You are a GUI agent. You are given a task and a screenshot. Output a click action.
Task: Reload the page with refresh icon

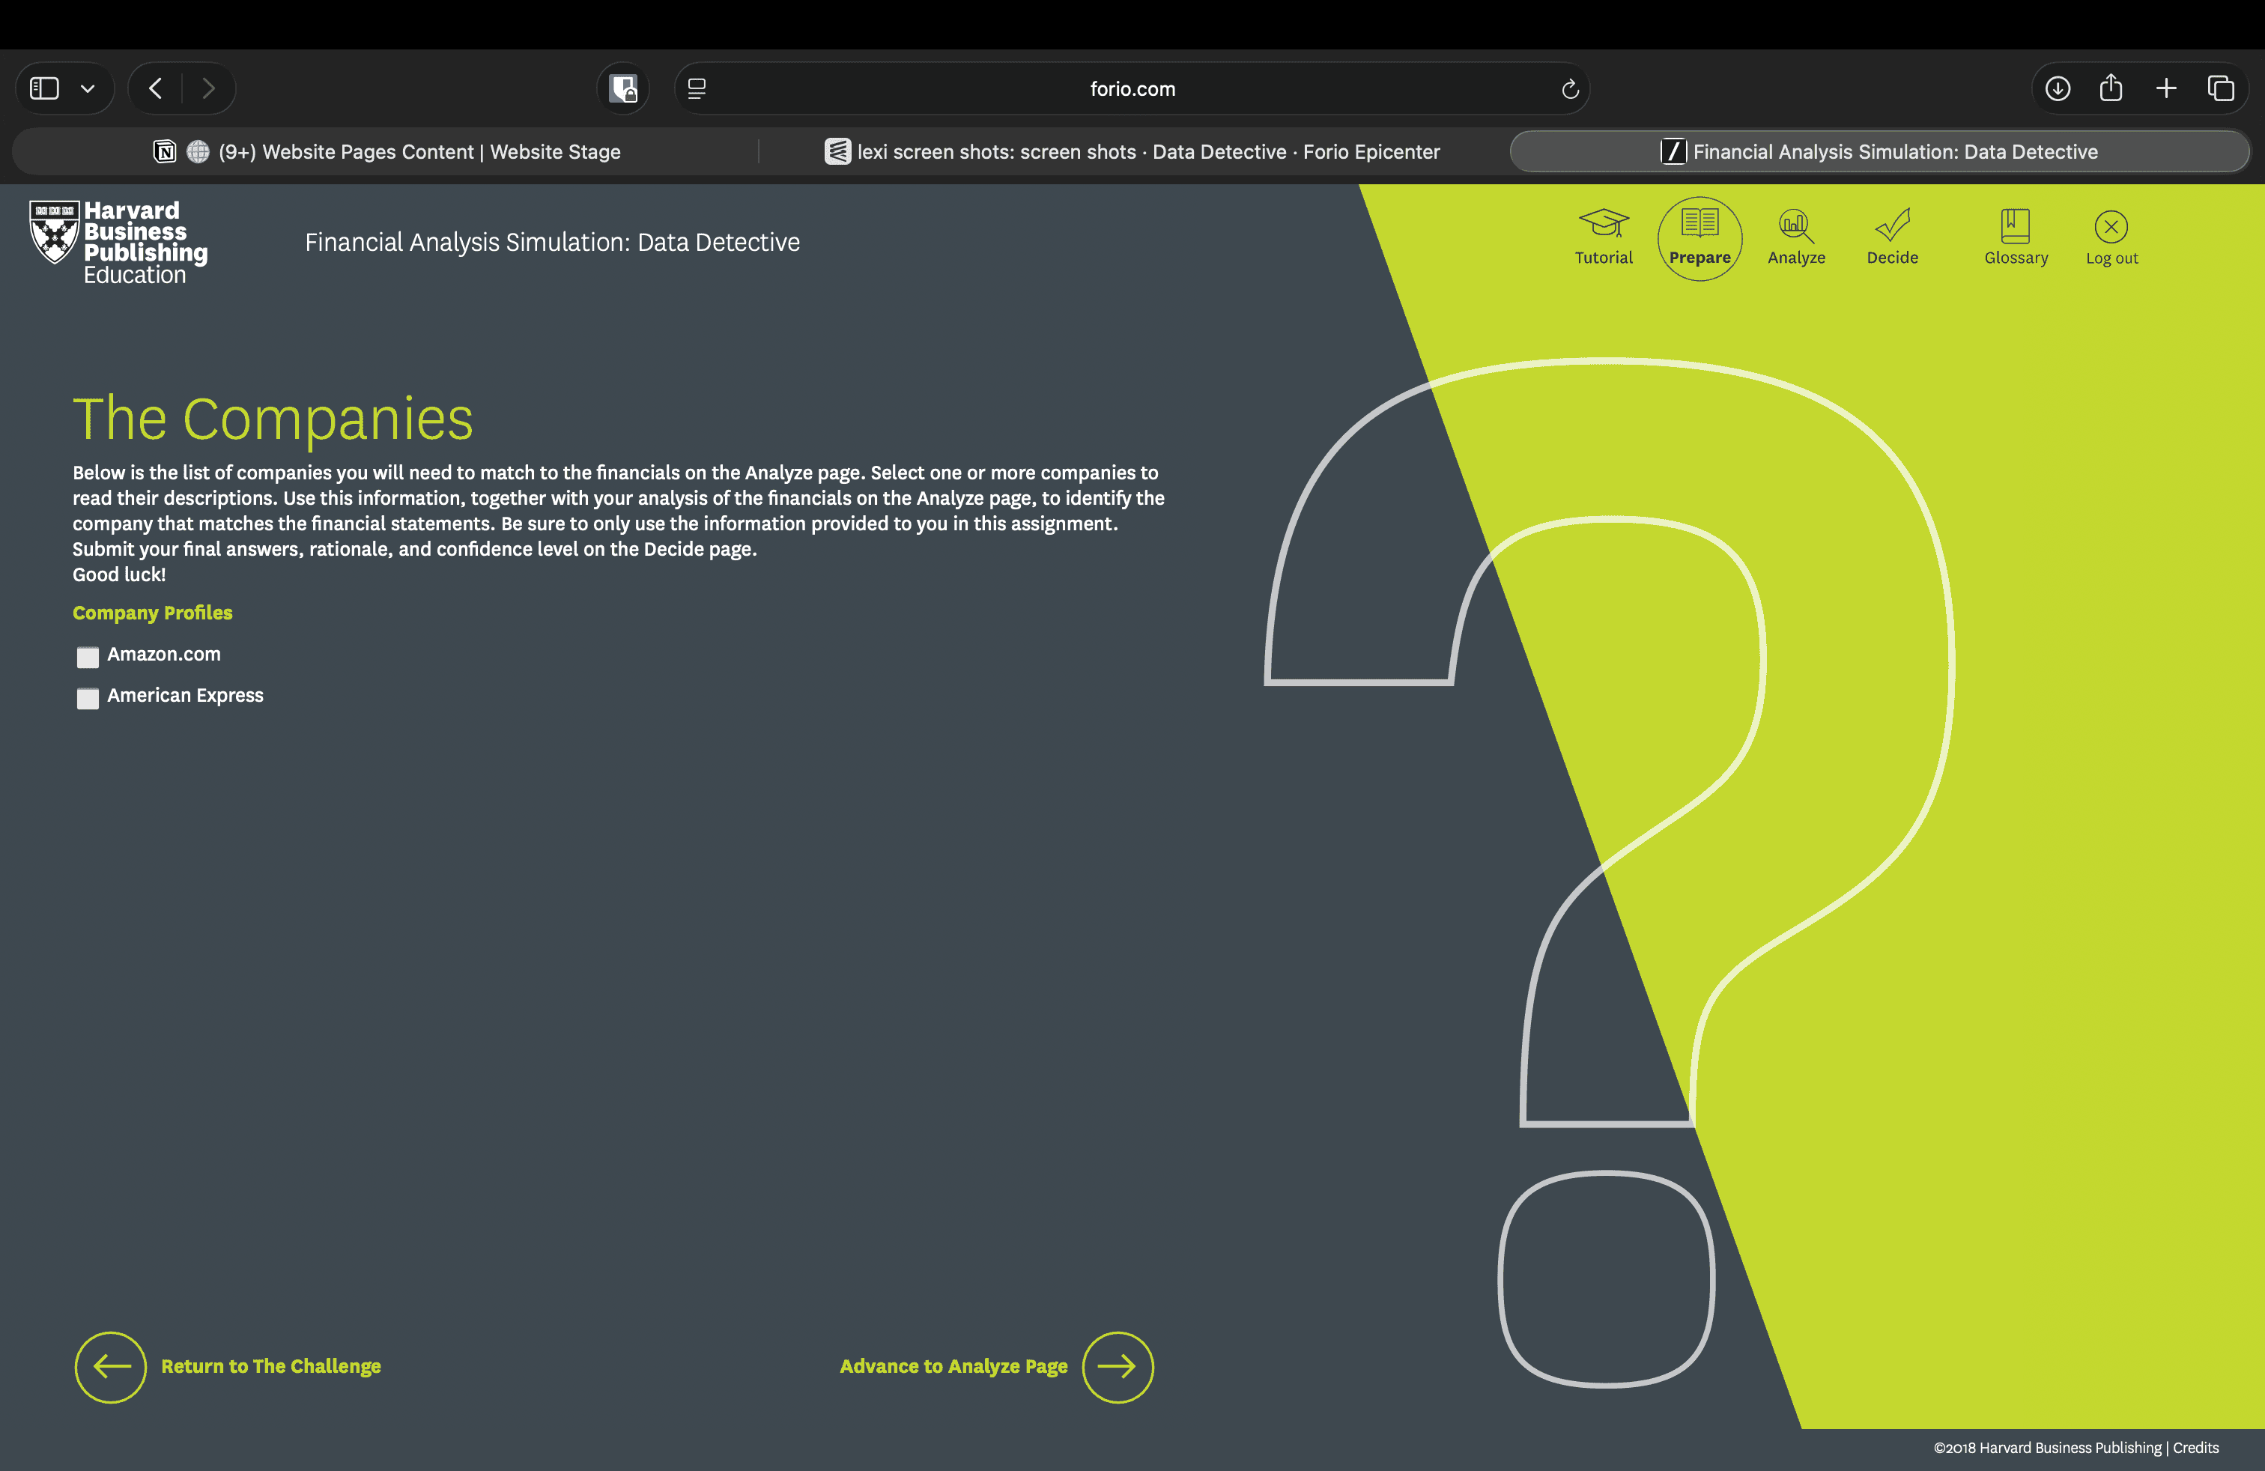tap(1570, 88)
